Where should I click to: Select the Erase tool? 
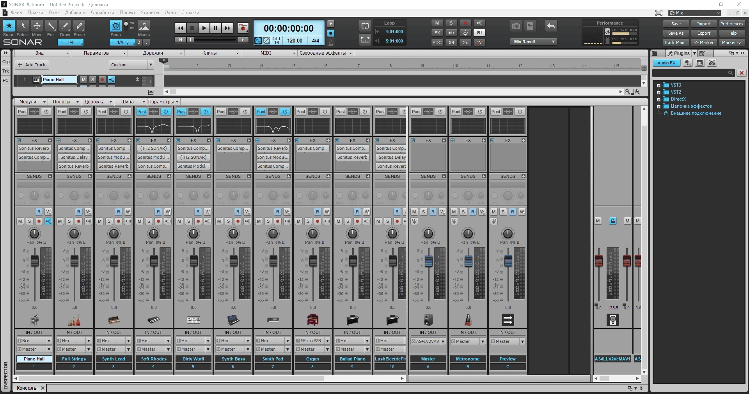point(79,26)
